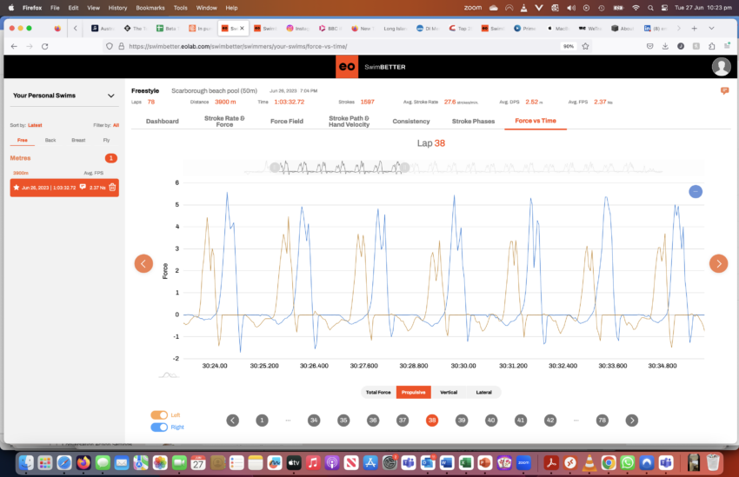Toggle the Left hand force line
The width and height of the screenshot is (739, 477).
pyautogui.click(x=159, y=415)
